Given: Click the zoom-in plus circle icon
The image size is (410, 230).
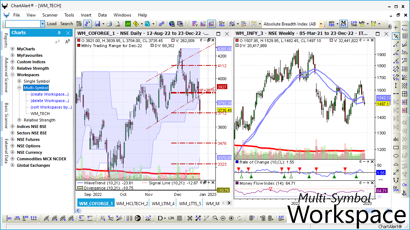Looking at the screenshot, I should [x=231, y=218].
